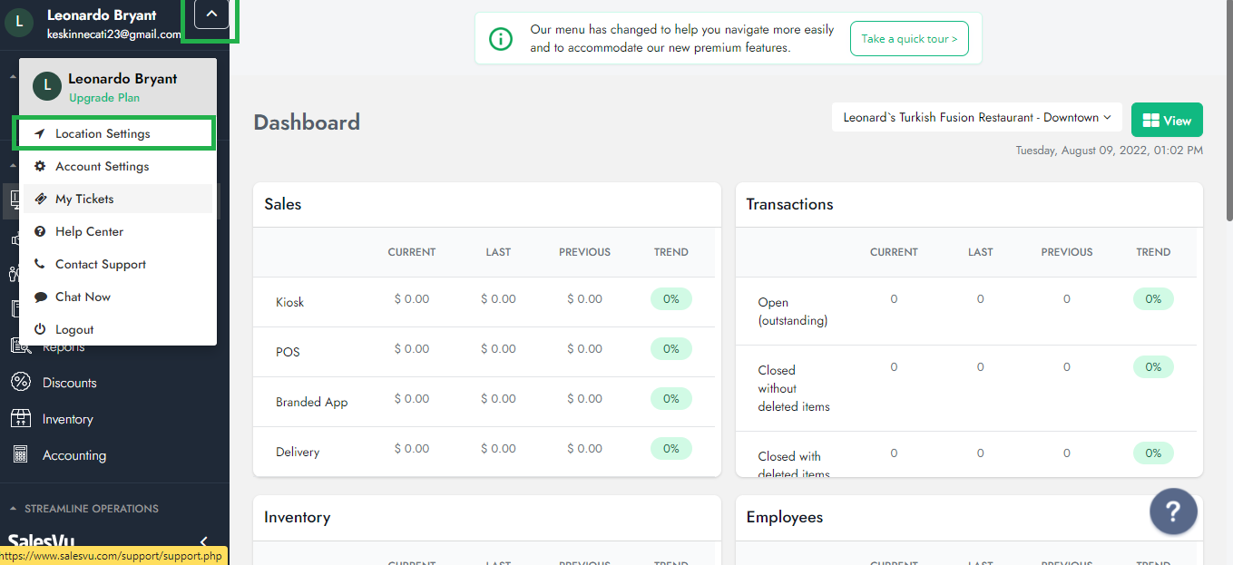Click the Chat Now speech bubble icon

point(40,297)
